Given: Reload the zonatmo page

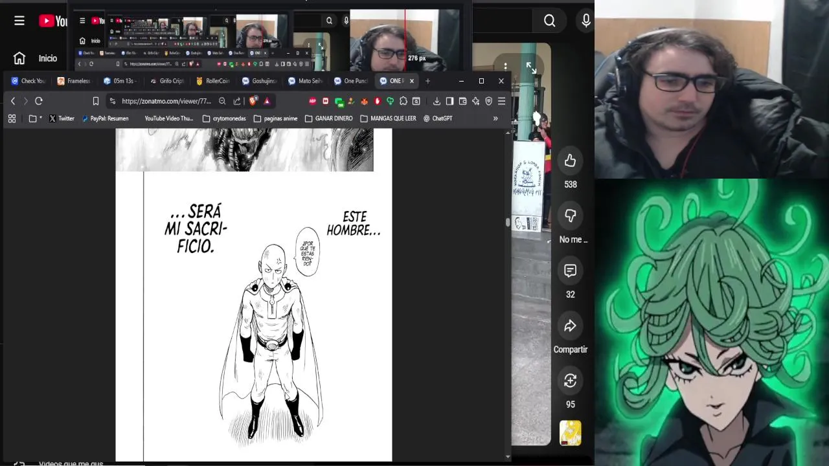Looking at the screenshot, I should click(x=39, y=101).
